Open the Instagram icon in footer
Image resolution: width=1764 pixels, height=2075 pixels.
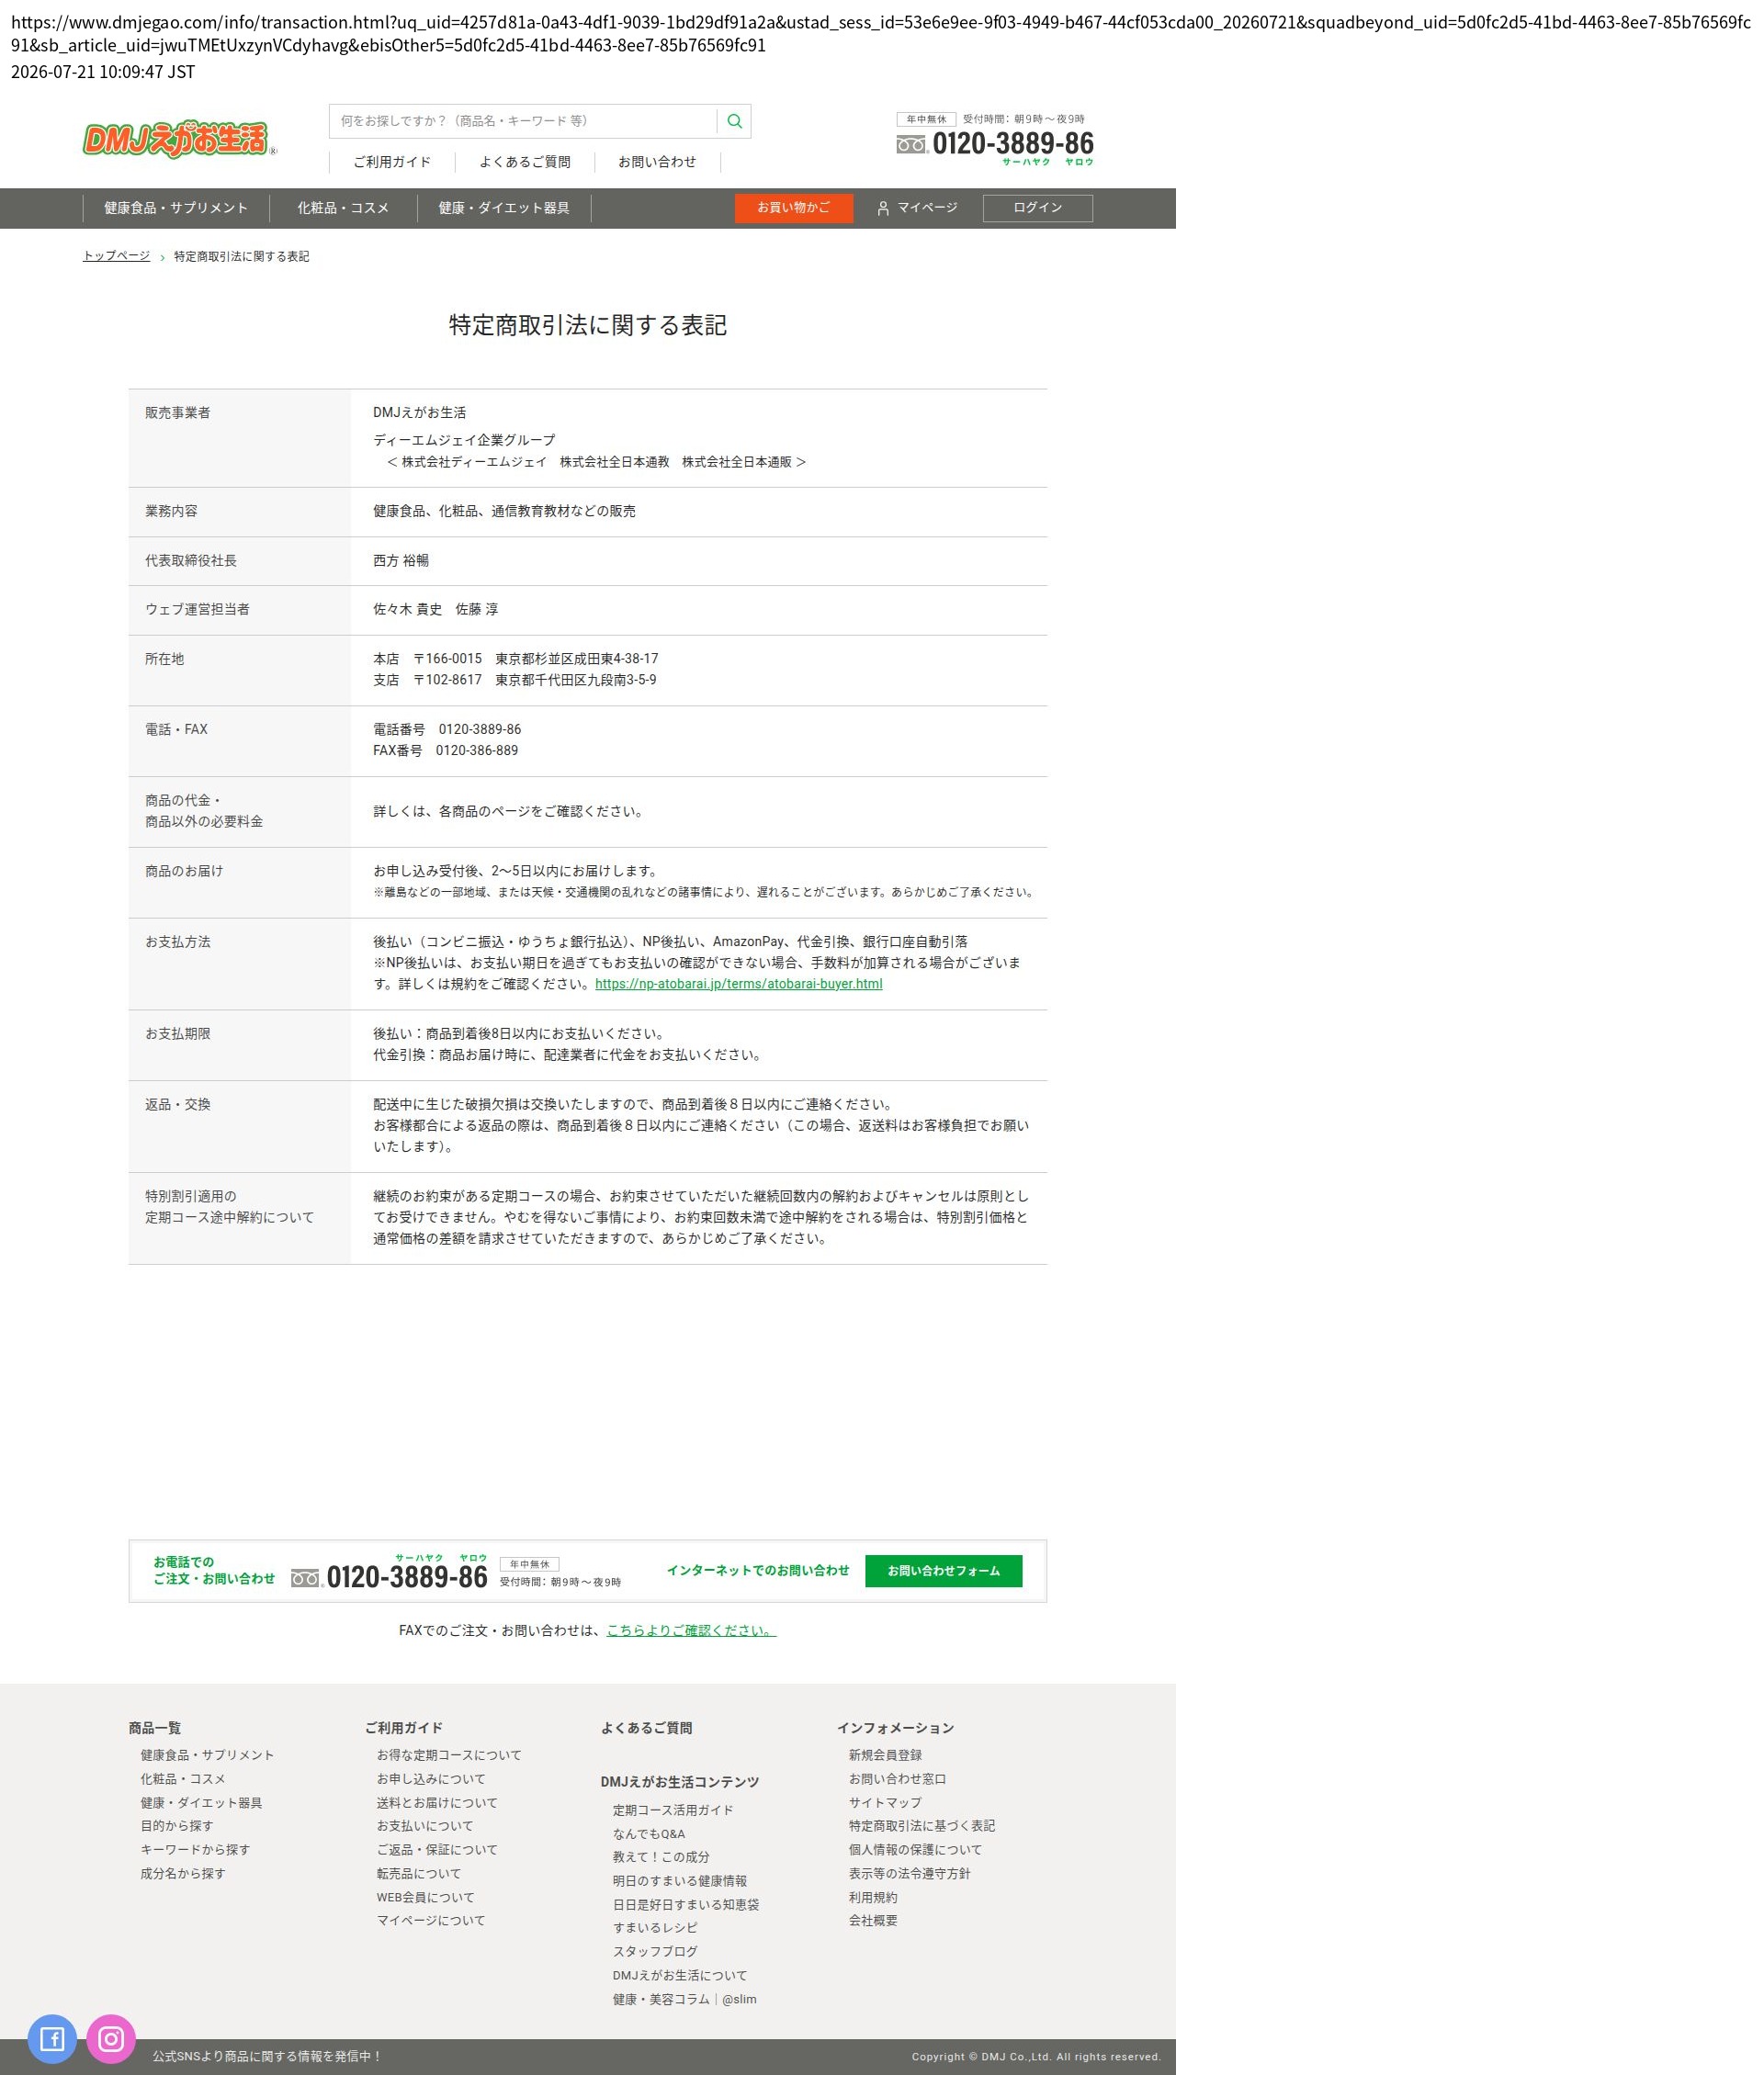tap(111, 2039)
